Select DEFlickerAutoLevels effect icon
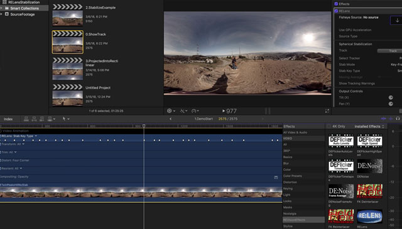Screen dimensions: 402x229 (341, 141)
